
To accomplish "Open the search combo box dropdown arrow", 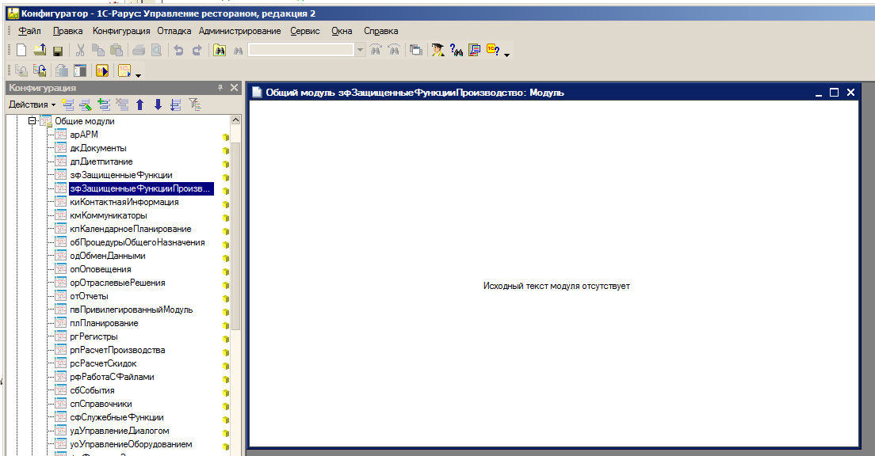I will coord(360,50).
